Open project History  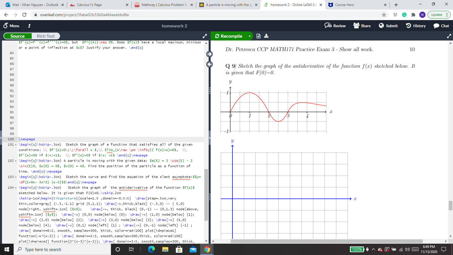[x=416, y=26]
